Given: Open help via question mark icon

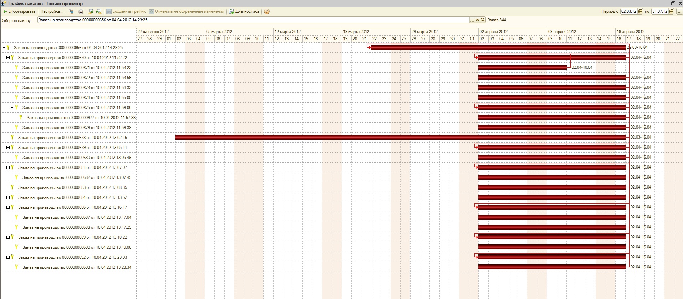Looking at the screenshot, I should pos(267,11).
